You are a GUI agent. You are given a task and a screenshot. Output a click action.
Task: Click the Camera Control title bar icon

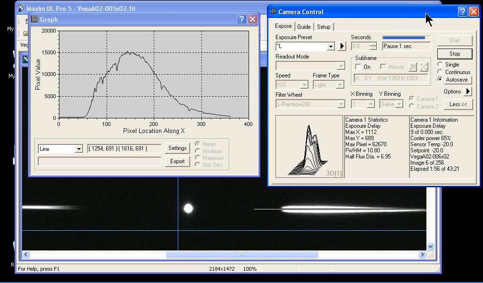(273, 12)
